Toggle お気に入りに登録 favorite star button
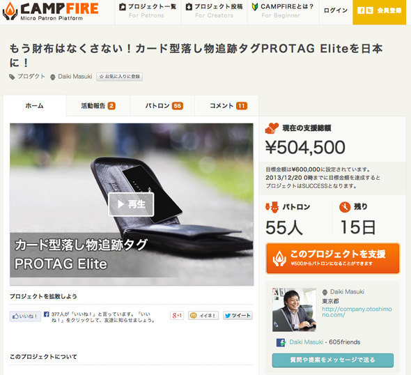The width and height of the screenshot is (411, 375). point(120,77)
